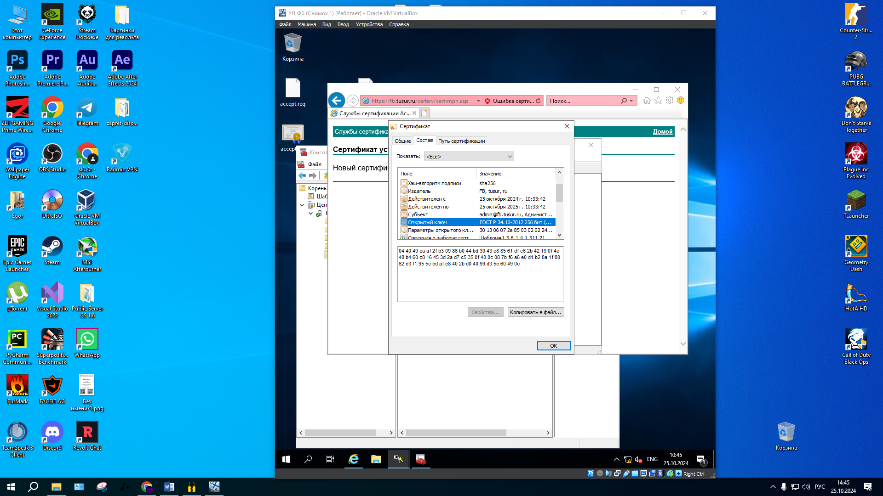Switch to the Путь сертификации tab

[461, 141]
